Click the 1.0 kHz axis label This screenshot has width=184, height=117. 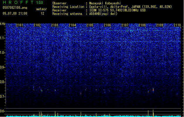click(2, 53)
